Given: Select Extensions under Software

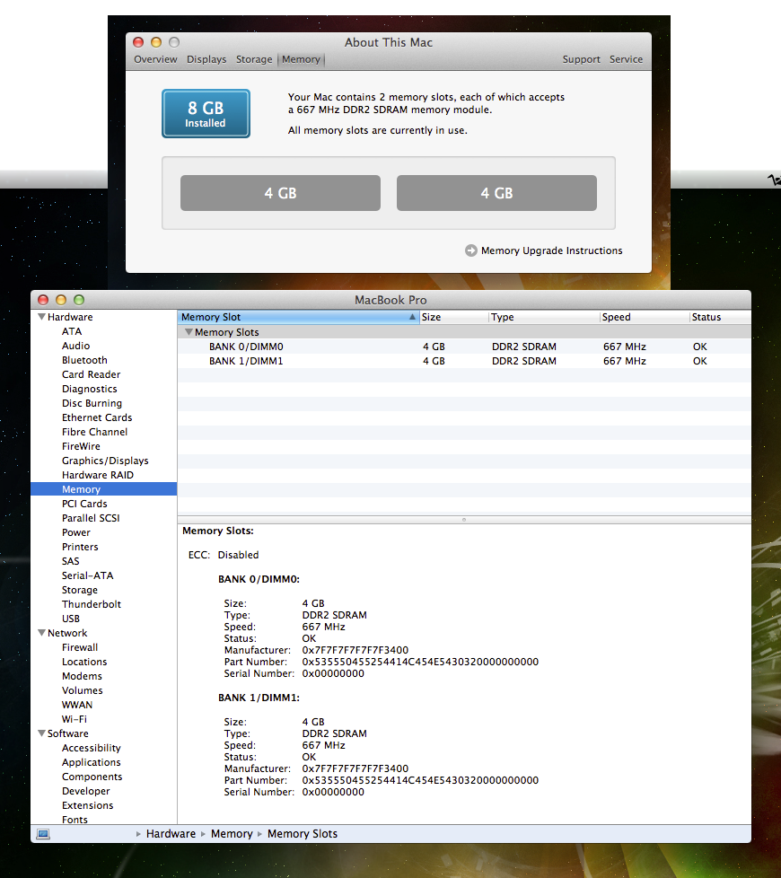Looking at the screenshot, I should coord(87,805).
